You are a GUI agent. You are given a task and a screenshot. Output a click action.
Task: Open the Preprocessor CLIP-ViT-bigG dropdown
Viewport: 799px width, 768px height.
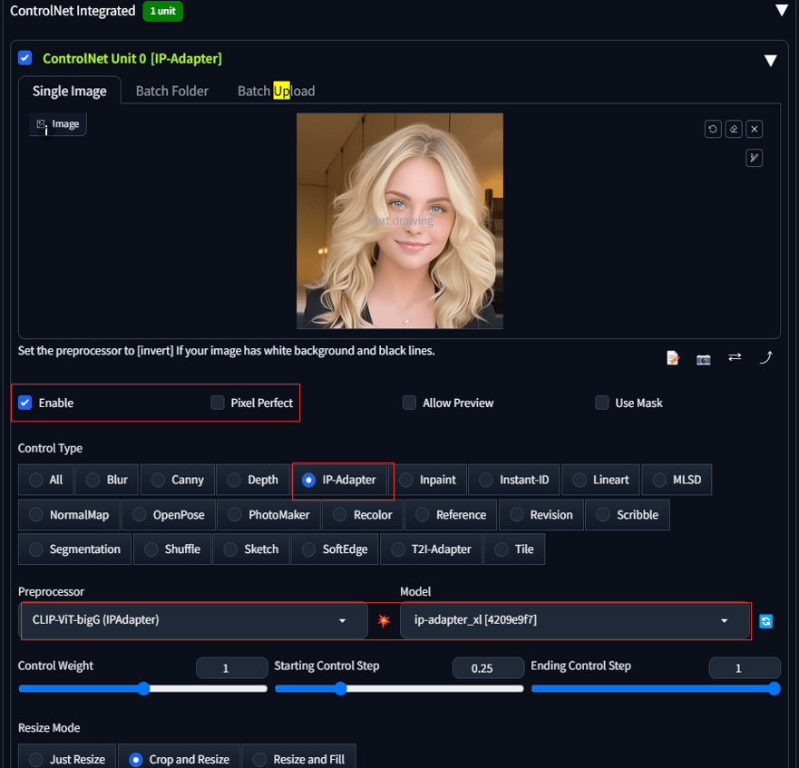pyautogui.click(x=193, y=620)
